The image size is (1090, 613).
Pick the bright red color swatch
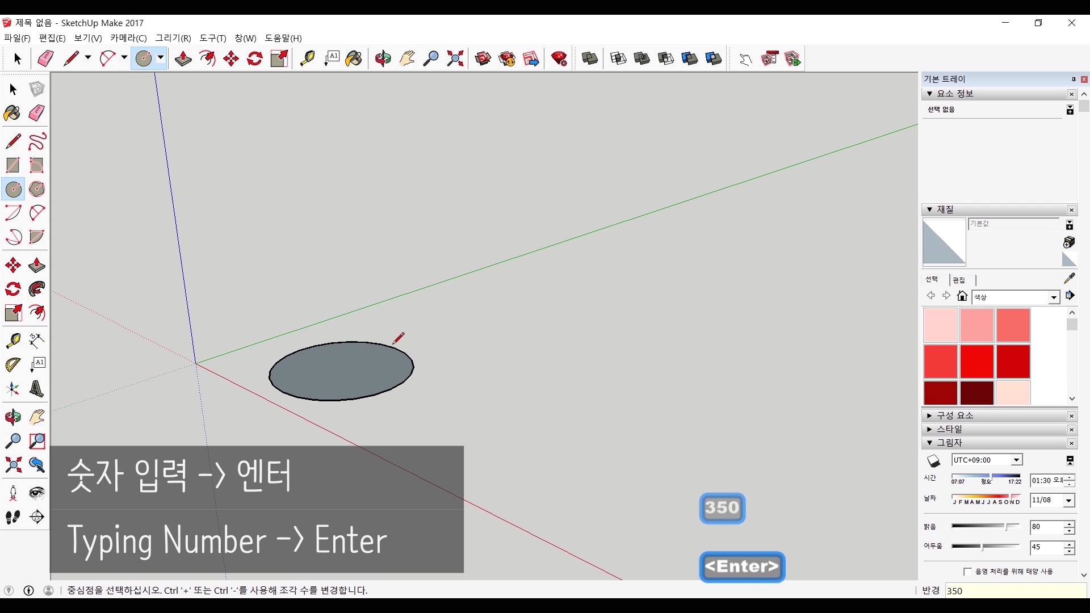point(976,362)
